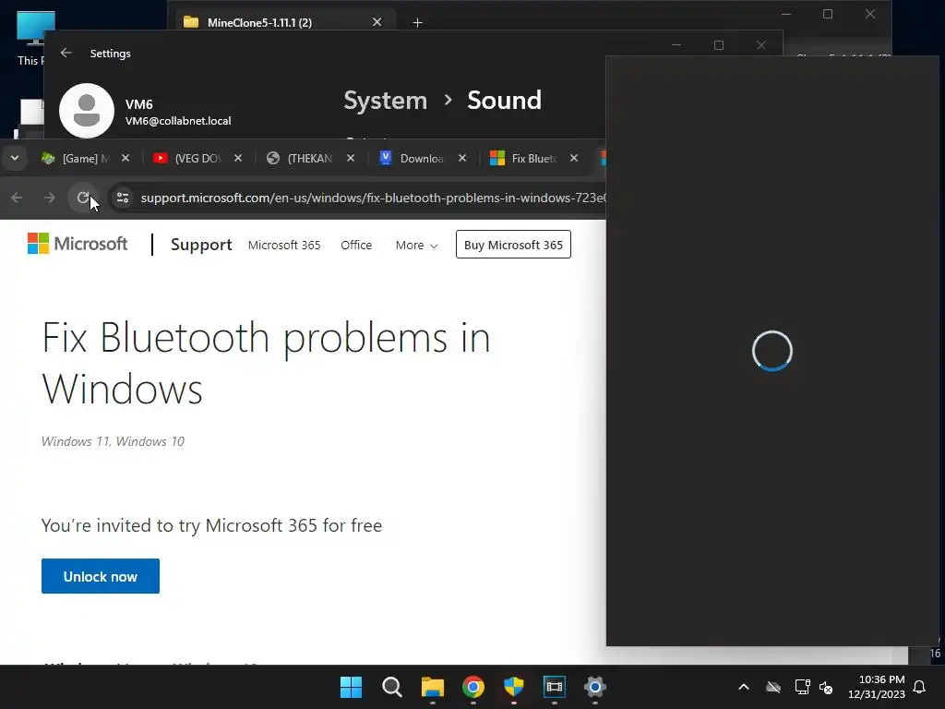Click the Fix Bluetooth problems heading
This screenshot has height=709, width=945.
[x=266, y=363]
